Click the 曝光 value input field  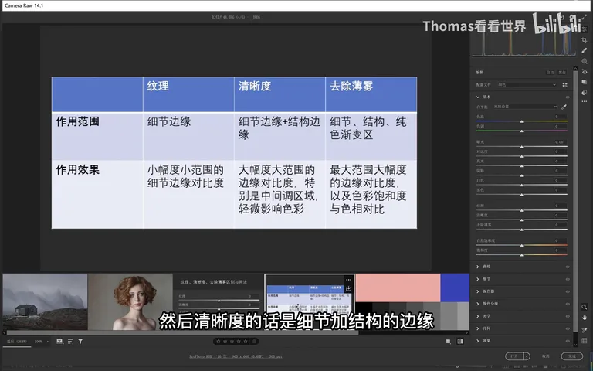click(x=559, y=142)
